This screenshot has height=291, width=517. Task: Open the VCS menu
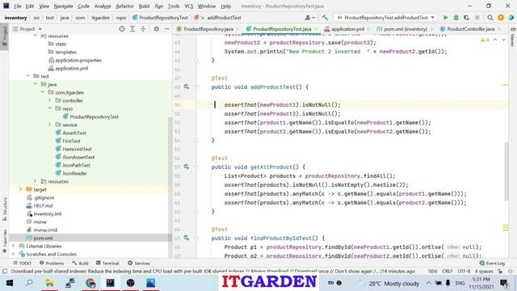[x=189, y=6]
